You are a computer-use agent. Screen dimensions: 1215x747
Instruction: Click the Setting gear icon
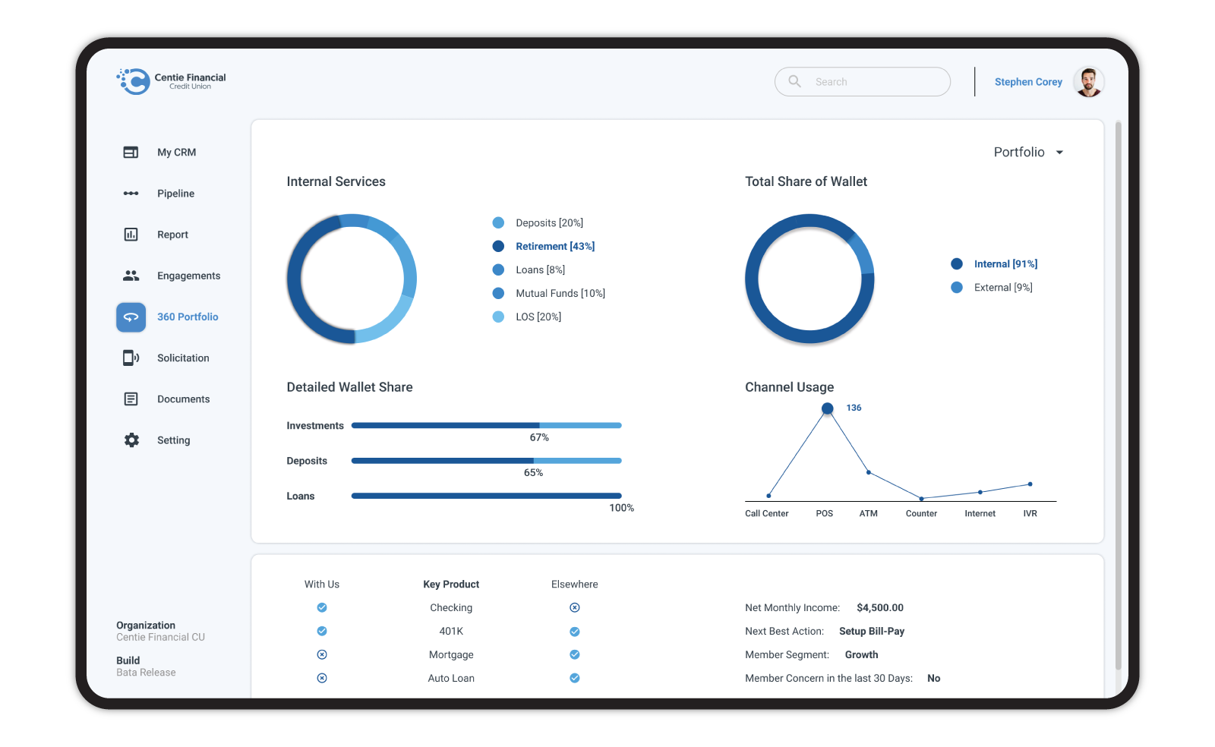point(131,440)
